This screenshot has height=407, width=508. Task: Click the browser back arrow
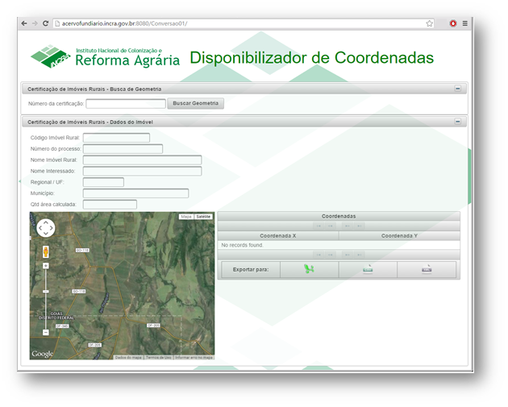(24, 23)
